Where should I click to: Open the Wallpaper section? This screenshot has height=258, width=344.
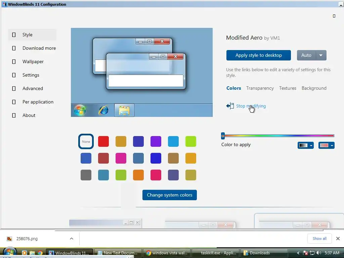(x=32, y=62)
